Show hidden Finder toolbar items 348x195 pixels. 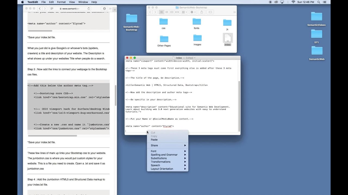(x=234, y=12)
